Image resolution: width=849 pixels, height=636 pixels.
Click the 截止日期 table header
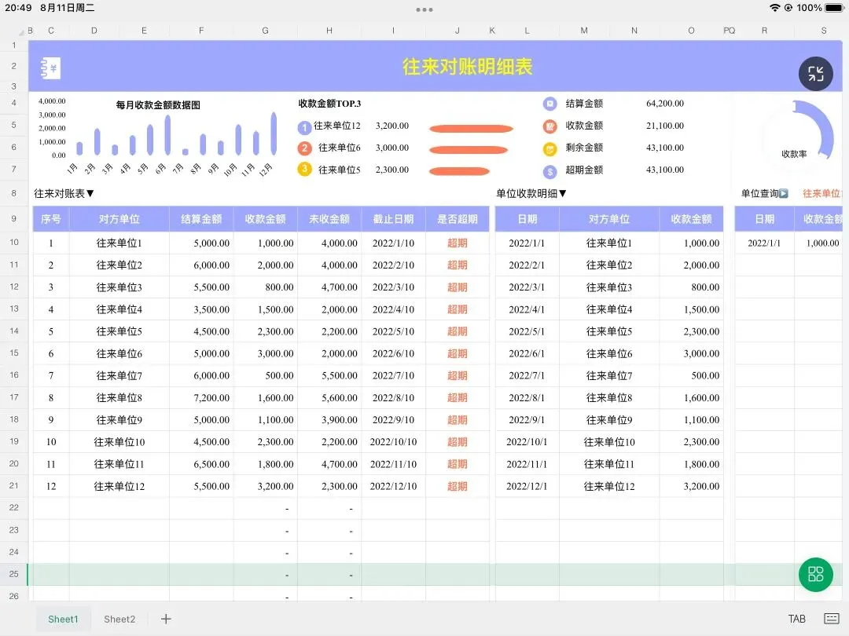click(393, 219)
